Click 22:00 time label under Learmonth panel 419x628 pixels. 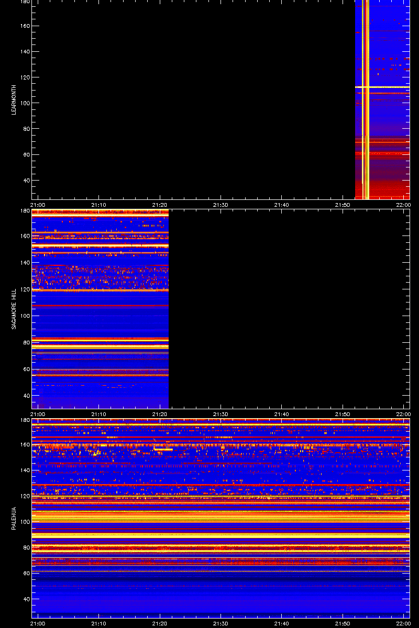[x=403, y=205]
